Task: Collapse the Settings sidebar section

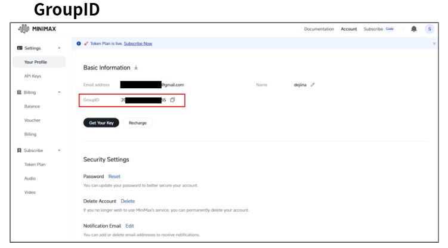Action: pos(59,48)
